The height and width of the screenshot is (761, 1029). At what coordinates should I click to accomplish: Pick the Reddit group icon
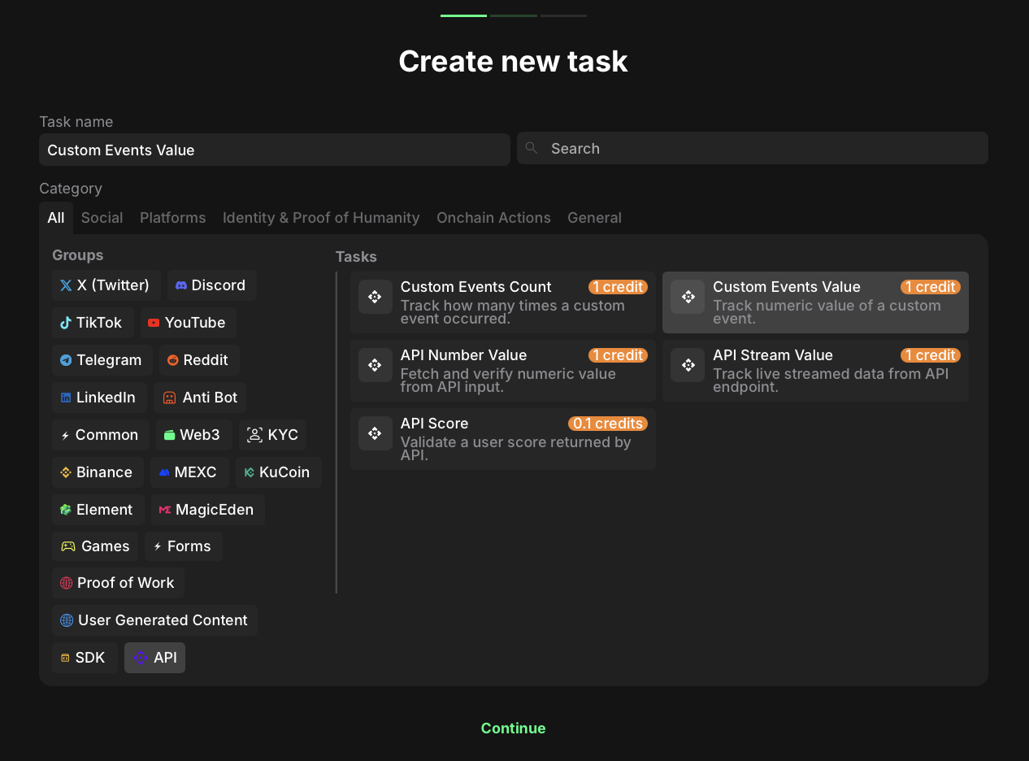[172, 360]
